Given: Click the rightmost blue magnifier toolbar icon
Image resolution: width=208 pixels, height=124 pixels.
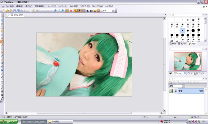Looking at the screenshot, I should click(62, 11).
